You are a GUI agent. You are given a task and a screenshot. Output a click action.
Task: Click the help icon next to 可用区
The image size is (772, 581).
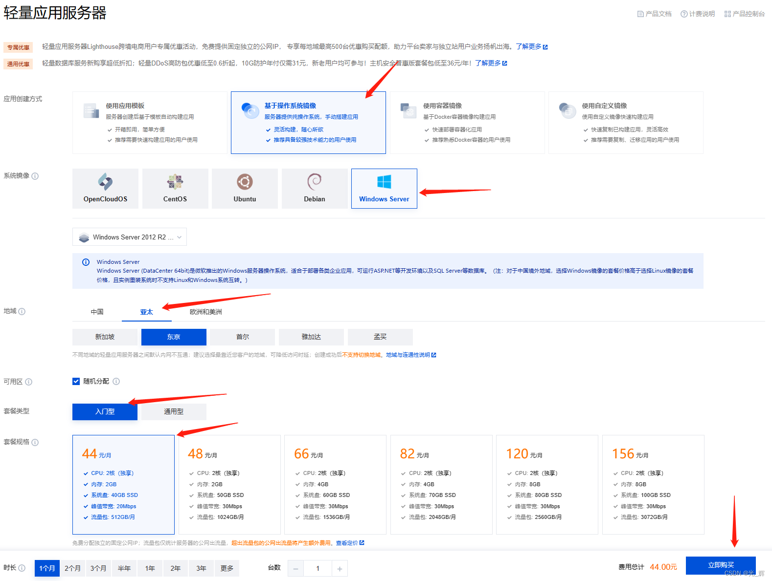(x=29, y=382)
